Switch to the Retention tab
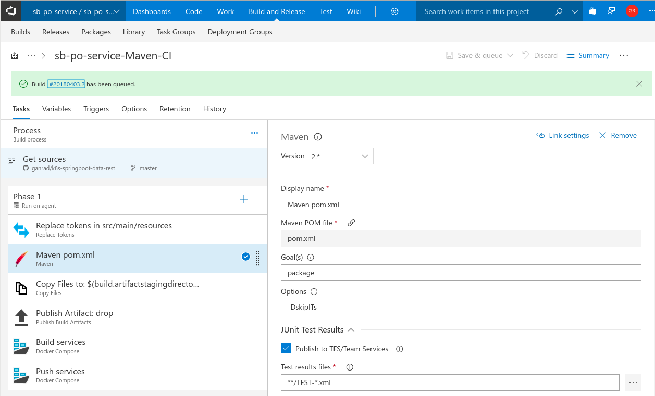This screenshot has width=655, height=396. pyautogui.click(x=175, y=109)
